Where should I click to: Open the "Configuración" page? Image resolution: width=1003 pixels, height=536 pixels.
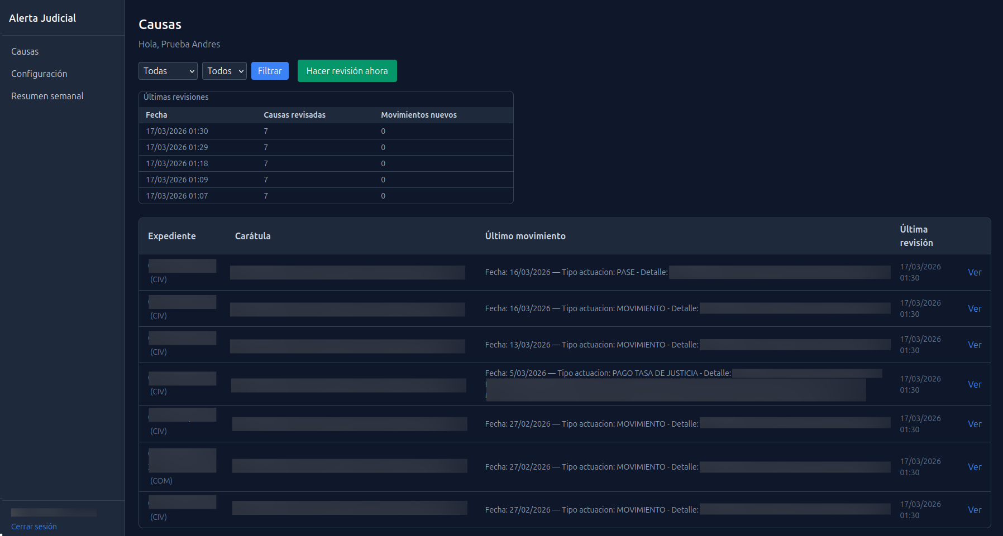39,74
